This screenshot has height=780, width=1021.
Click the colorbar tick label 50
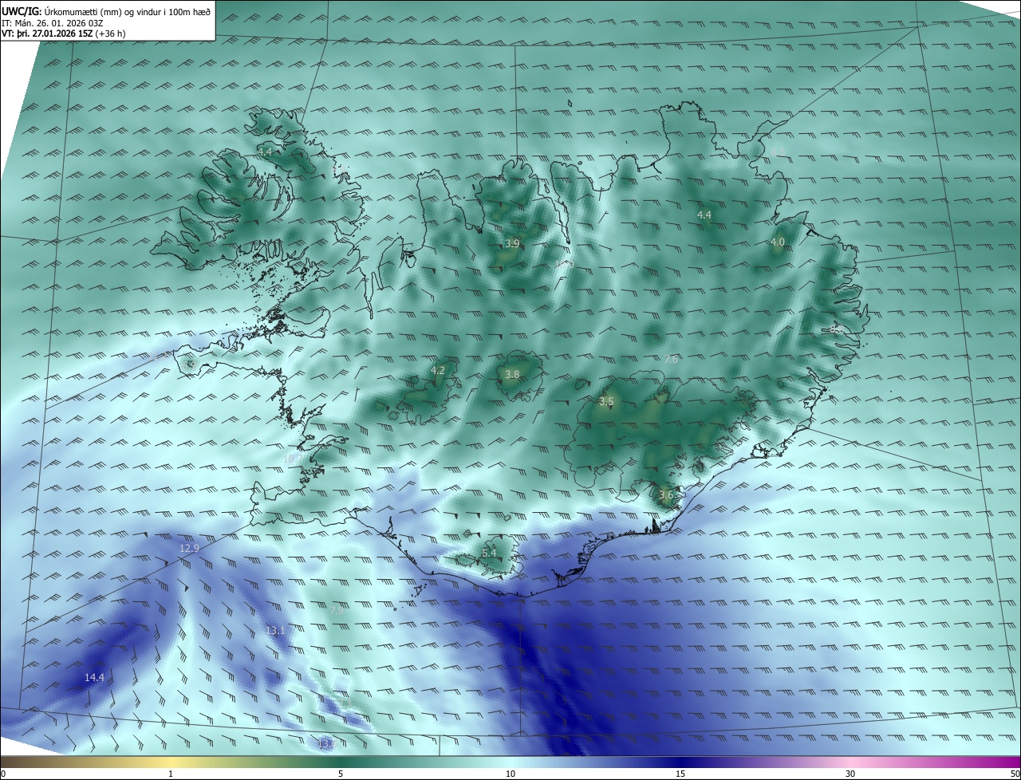tap(1015, 774)
